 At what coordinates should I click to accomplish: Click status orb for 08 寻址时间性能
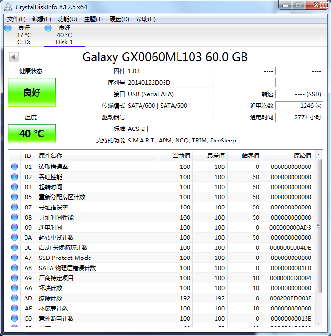click(x=14, y=217)
